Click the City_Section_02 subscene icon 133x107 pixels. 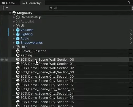click(x=18, y=85)
